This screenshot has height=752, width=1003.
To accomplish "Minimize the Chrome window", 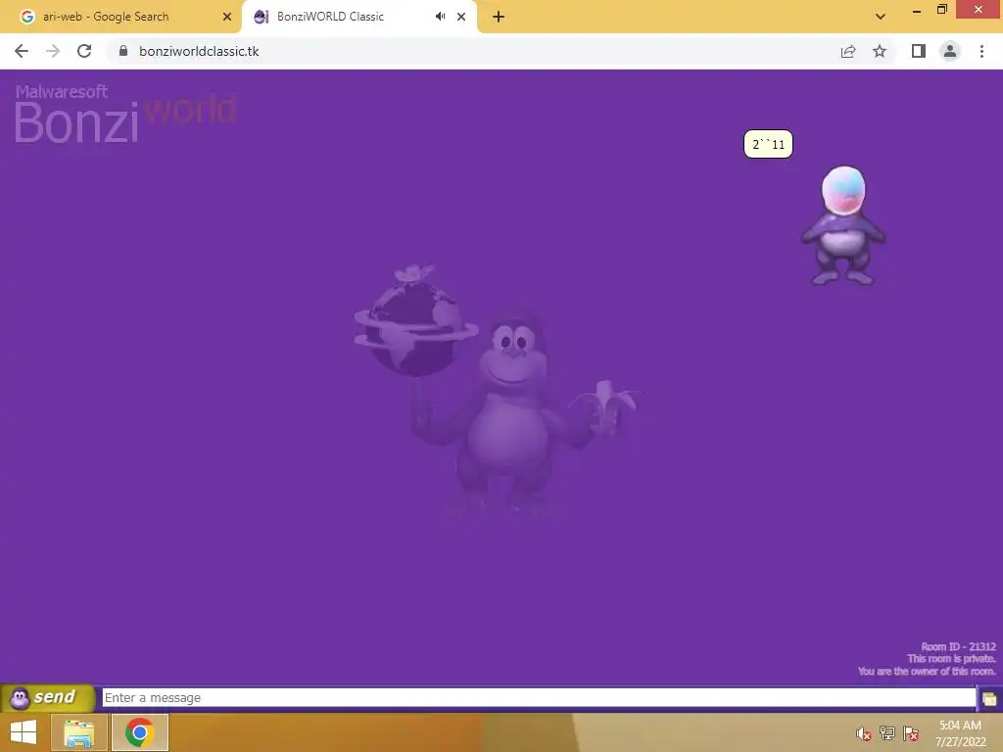I will (x=917, y=10).
